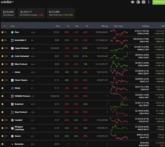This screenshot has height=147, width=165.
Task: Open the pie chart allocation view
Action: coord(138,2)
